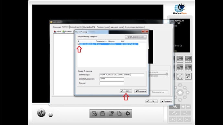Click the PTZ home button

pyautogui.click(x=180, y=93)
